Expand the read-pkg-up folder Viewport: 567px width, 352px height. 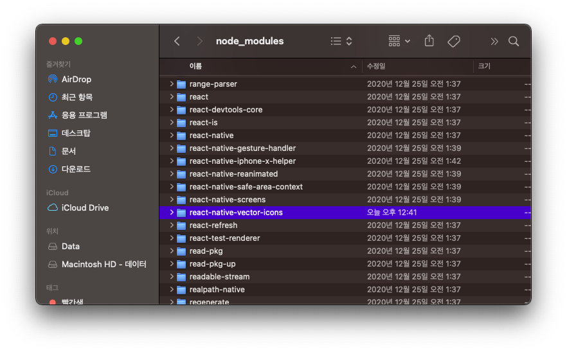(172, 264)
